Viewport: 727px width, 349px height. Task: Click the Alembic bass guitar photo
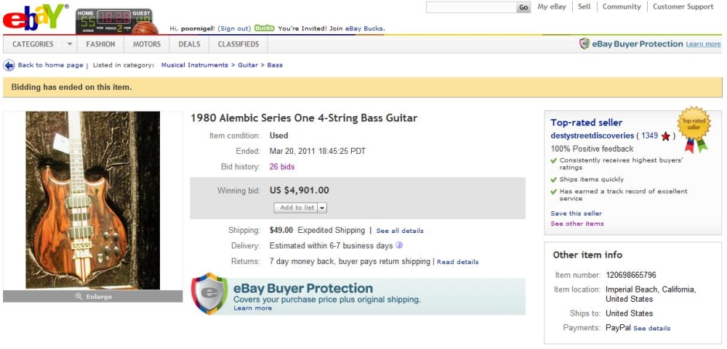pos(93,200)
